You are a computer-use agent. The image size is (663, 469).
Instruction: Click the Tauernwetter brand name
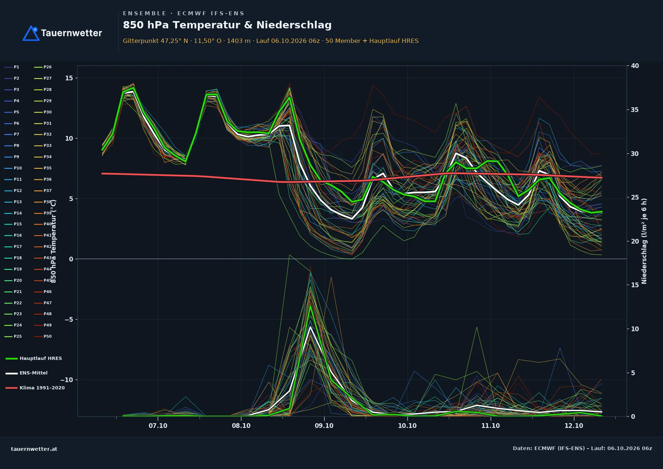(72, 33)
